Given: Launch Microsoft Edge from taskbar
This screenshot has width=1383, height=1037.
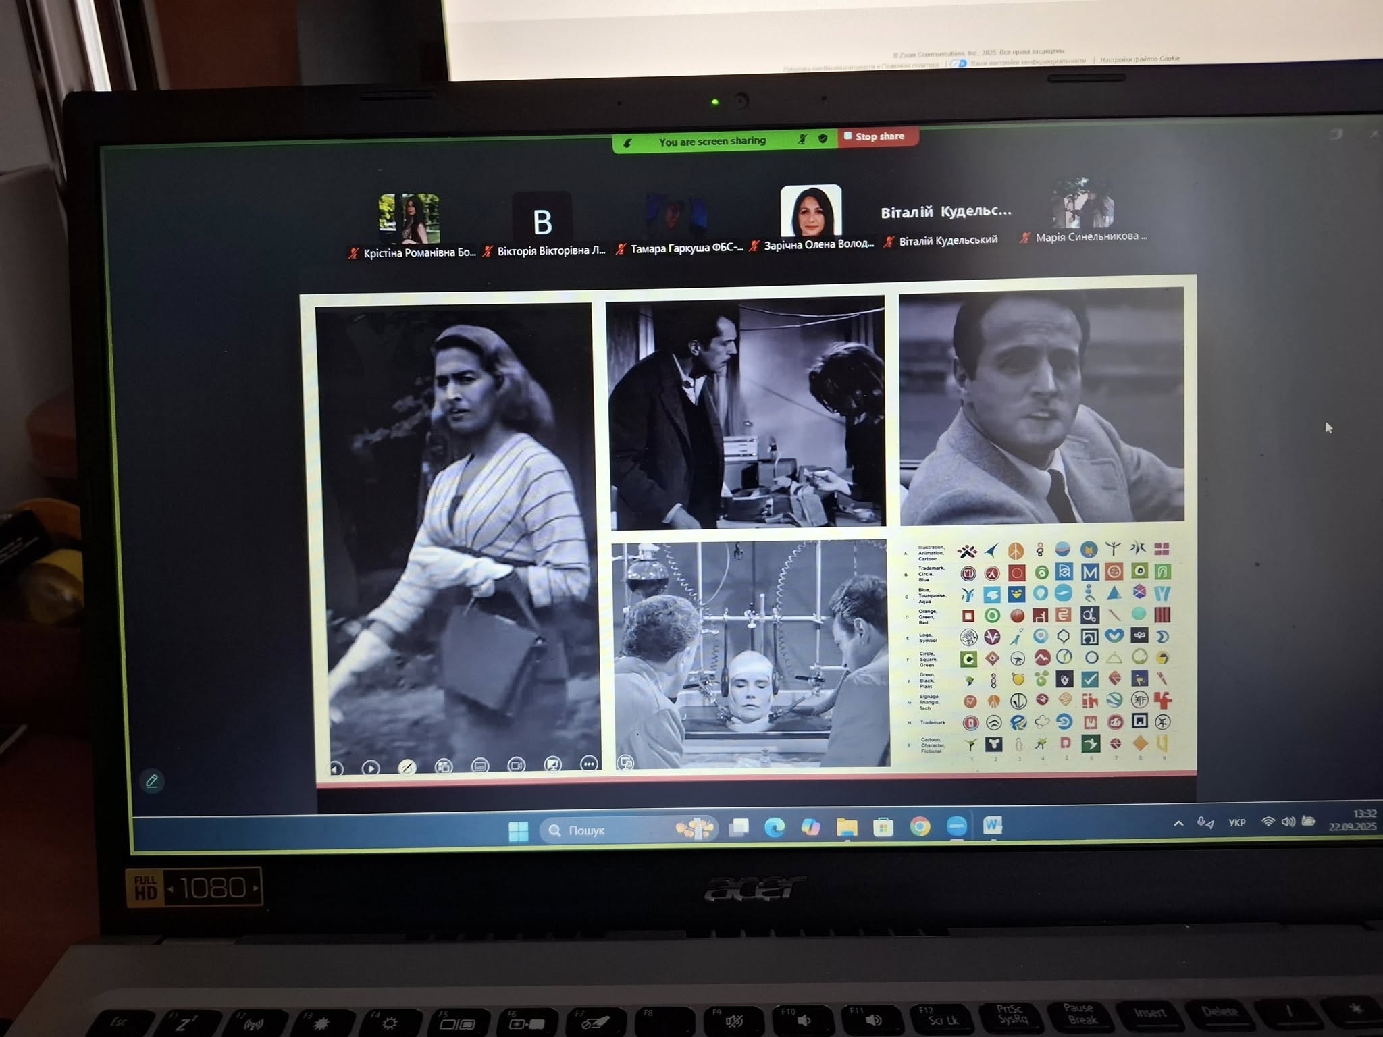Looking at the screenshot, I should click(x=775, y=827).
